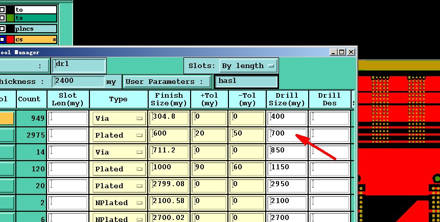This screenshot has width=440, height=222.
Task: Click the Drill Size field showing 700
Action: (287, 135)
